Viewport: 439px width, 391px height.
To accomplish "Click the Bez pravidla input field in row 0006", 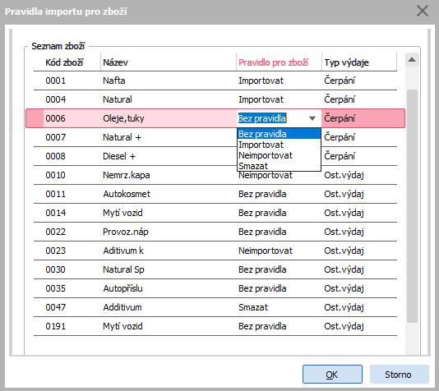I will pyautogui.click(x=271, y=118).
